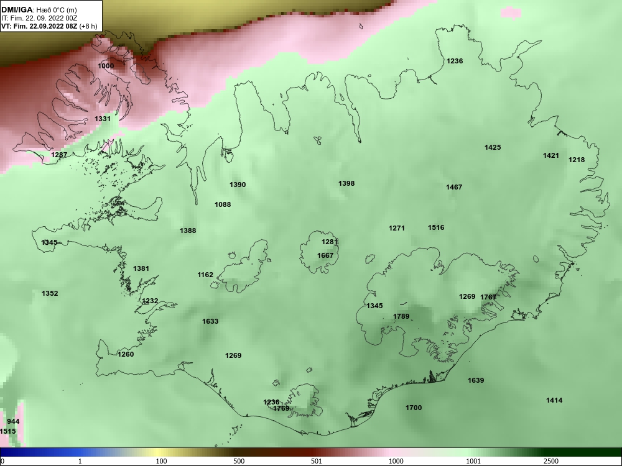Image resolution: width=622 pixels, height=466 pixels.
Task: Click the map value 1381
Action: coord(141,268)
